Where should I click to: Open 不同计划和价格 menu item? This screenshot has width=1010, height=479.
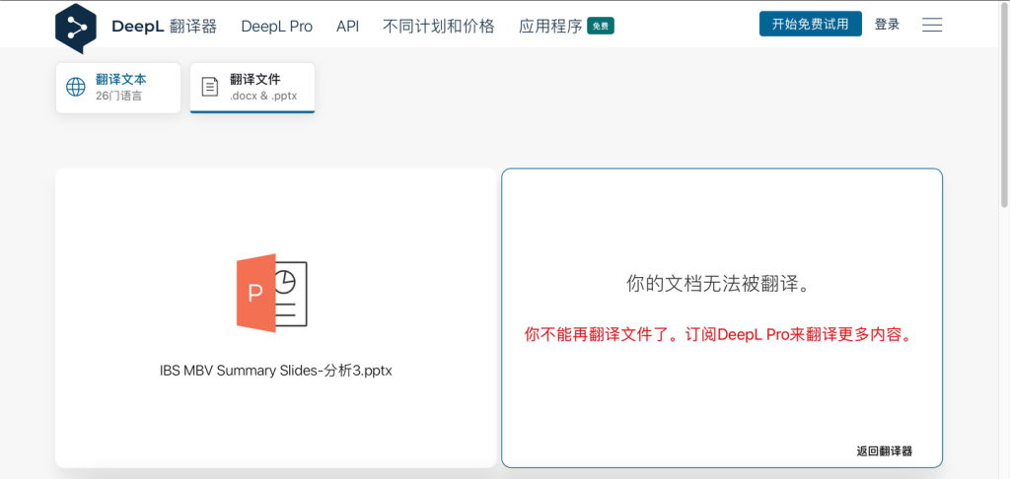pyautogui.click(x=439, y=27)
